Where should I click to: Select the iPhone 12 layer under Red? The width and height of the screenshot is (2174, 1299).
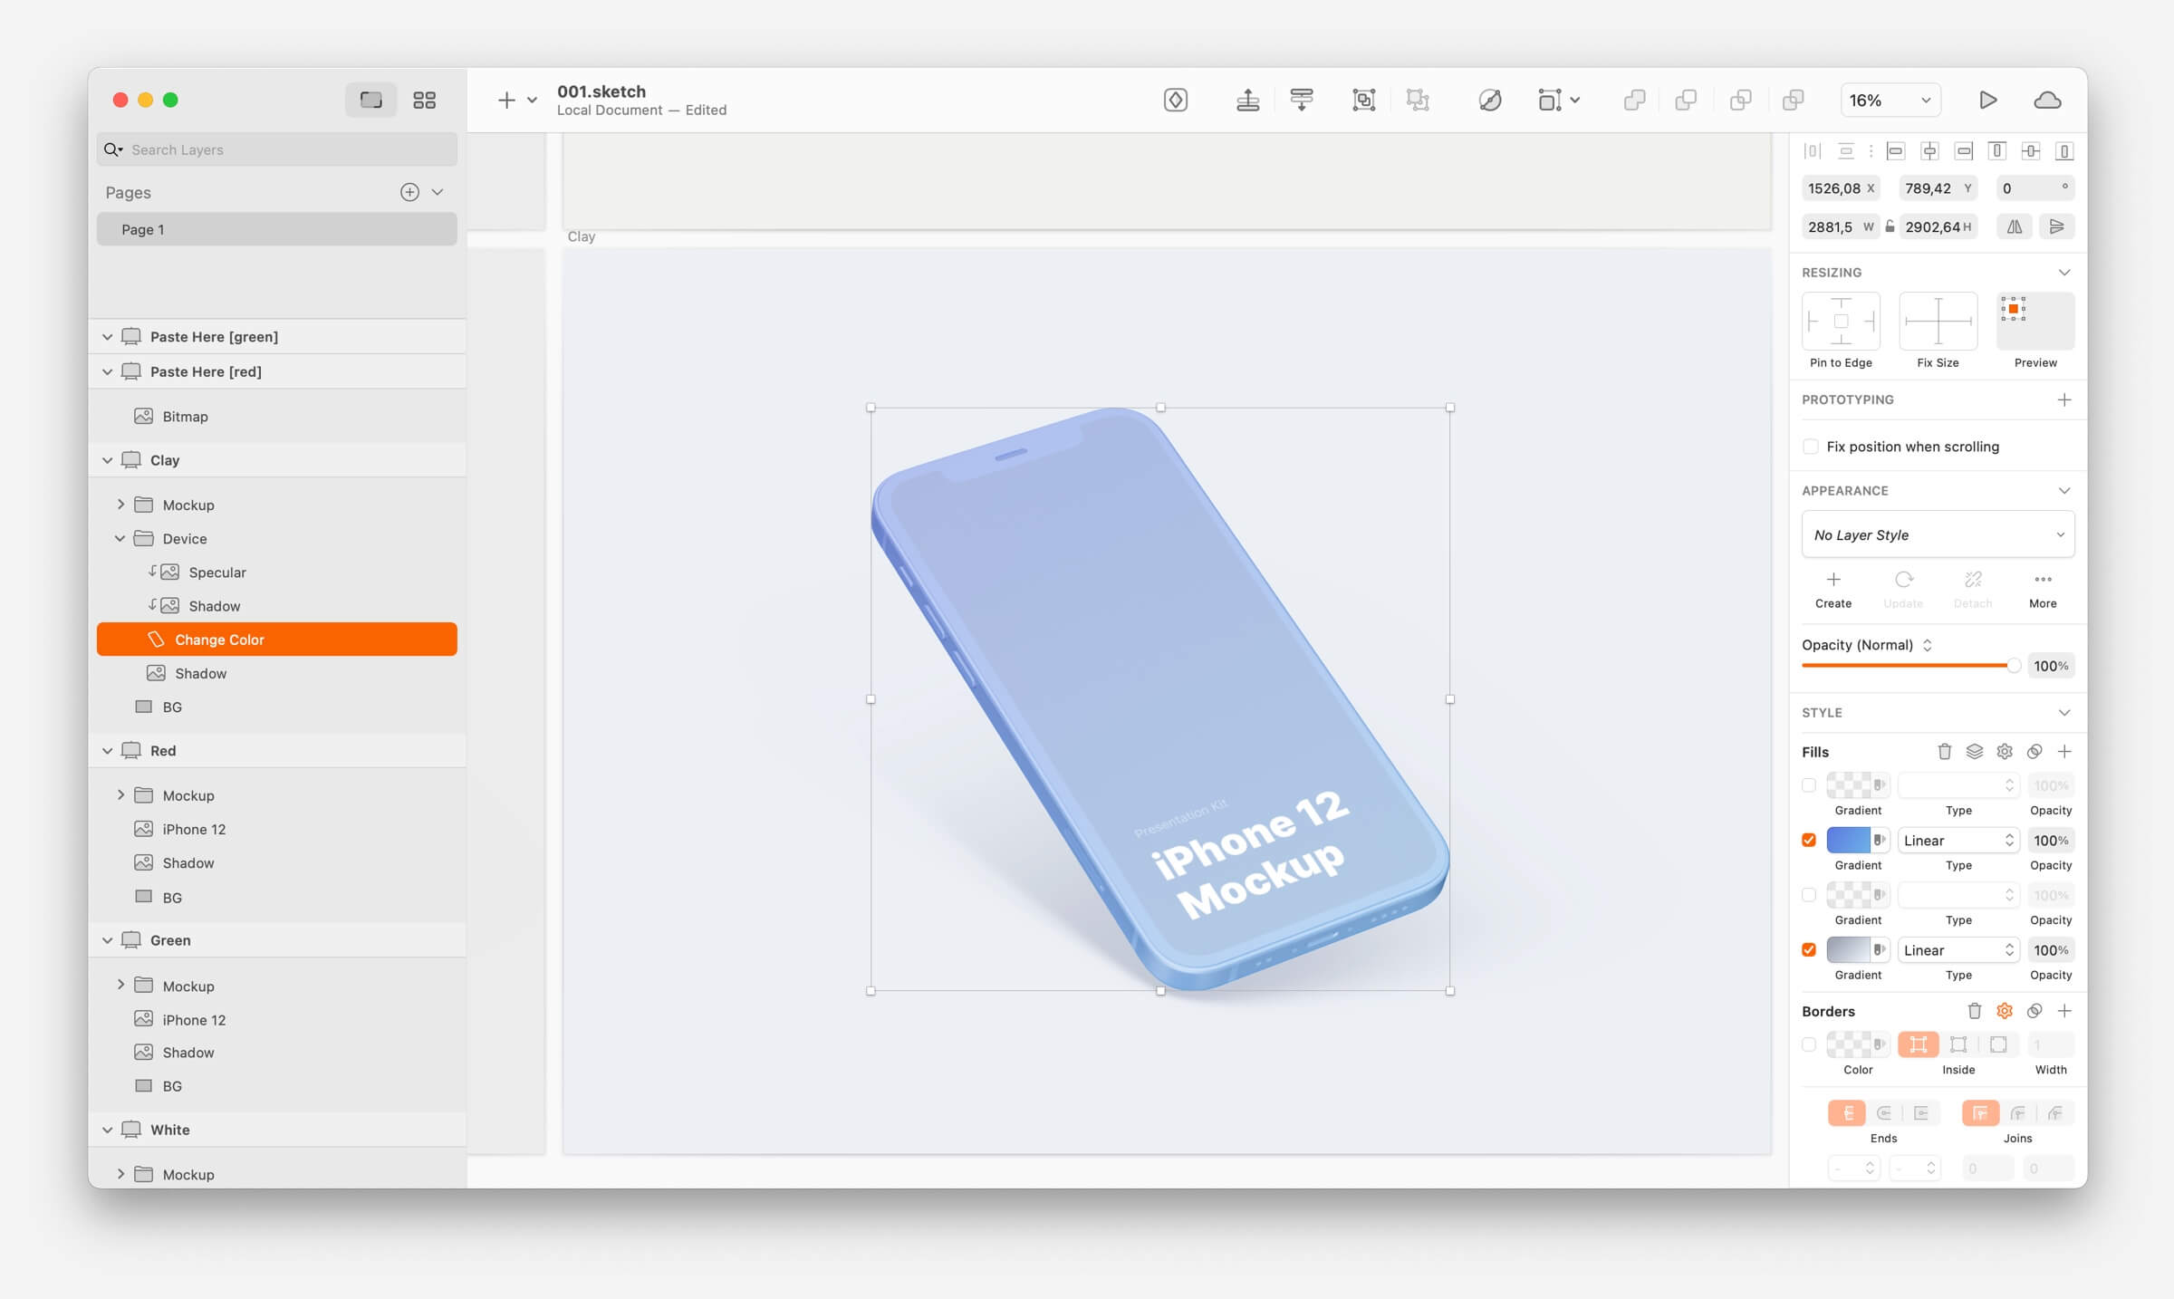[x=276, y=829]
